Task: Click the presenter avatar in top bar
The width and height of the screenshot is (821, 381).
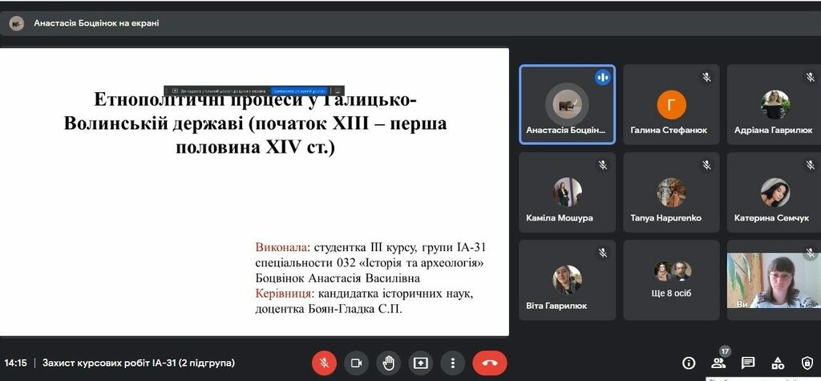Action: pos(17,23)
